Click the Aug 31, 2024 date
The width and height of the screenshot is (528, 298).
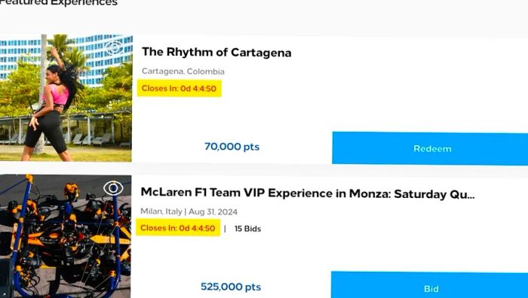coord(213,211)
